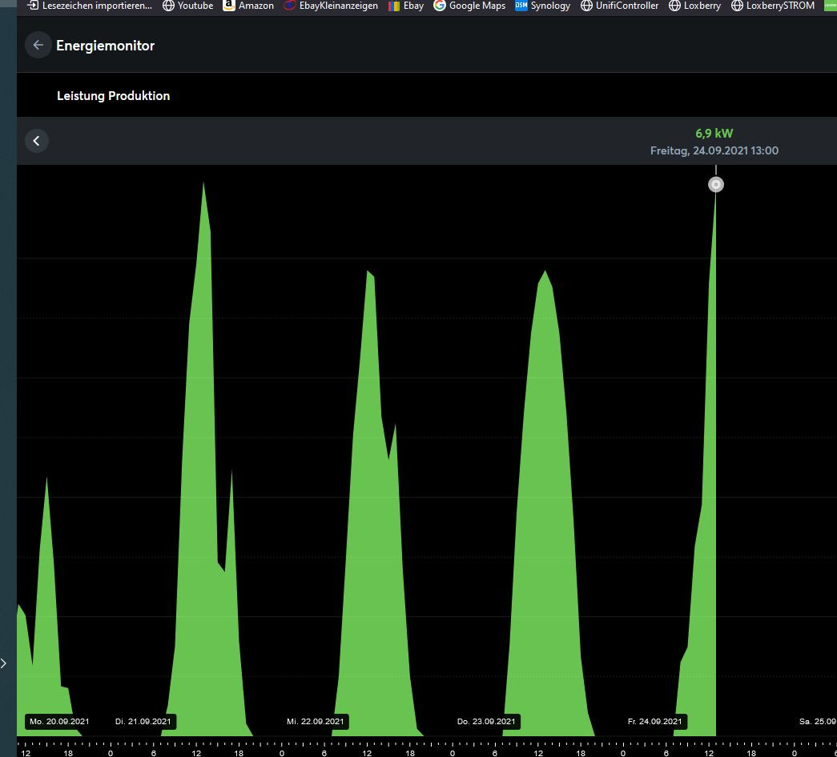Select the Do. 23.09.2021 date label
The height and width of the screenshot is (757, 837).
pyautogui.click(x=486, y=721)
